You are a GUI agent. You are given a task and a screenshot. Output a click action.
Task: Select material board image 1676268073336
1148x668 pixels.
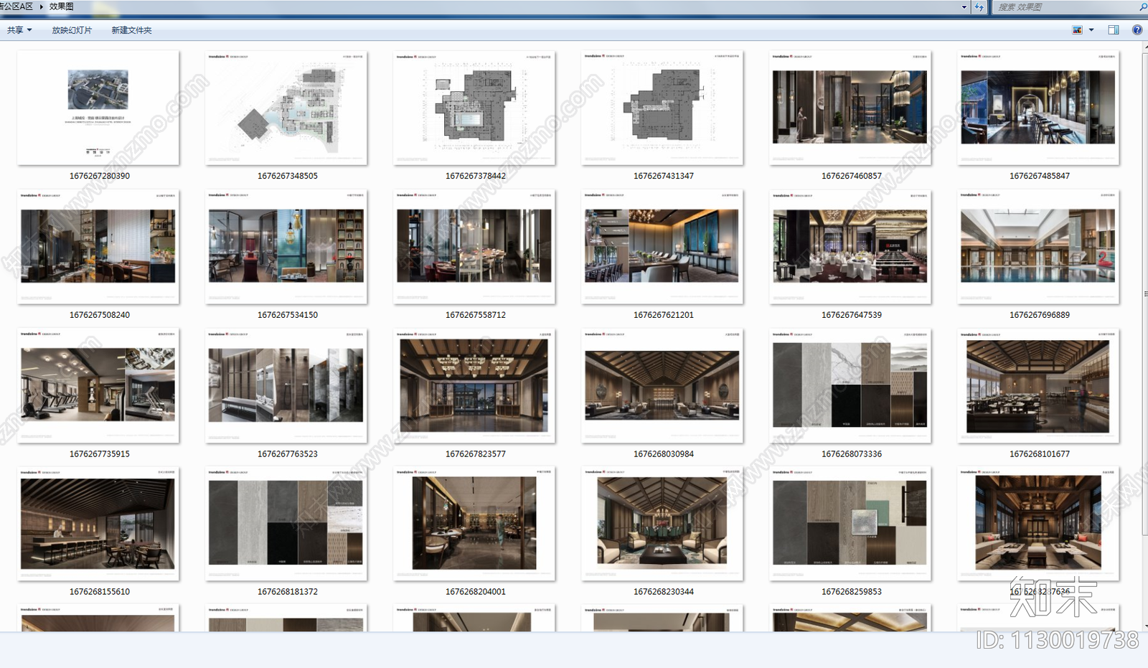click(x=850, y=386)
